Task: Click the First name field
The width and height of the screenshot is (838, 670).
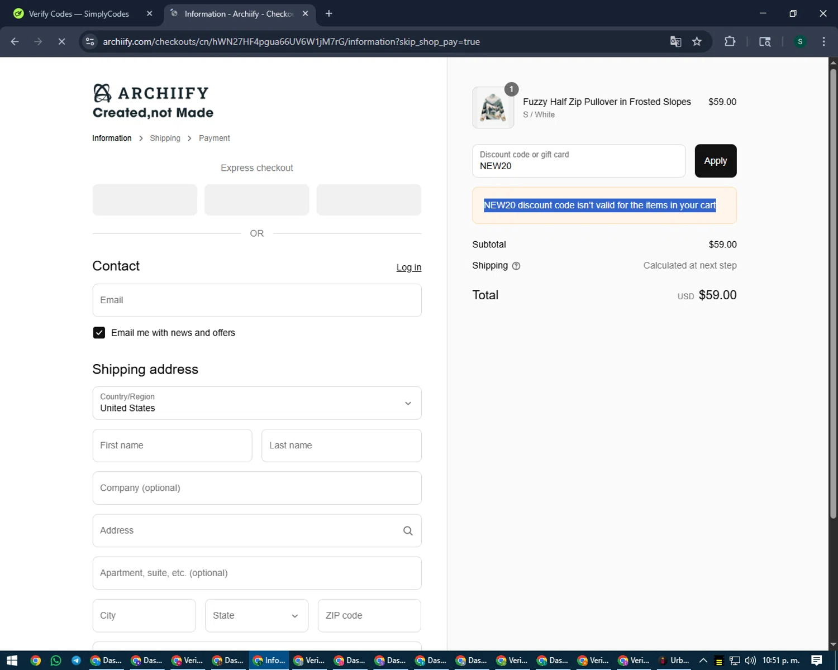Action: pos(172,446)
